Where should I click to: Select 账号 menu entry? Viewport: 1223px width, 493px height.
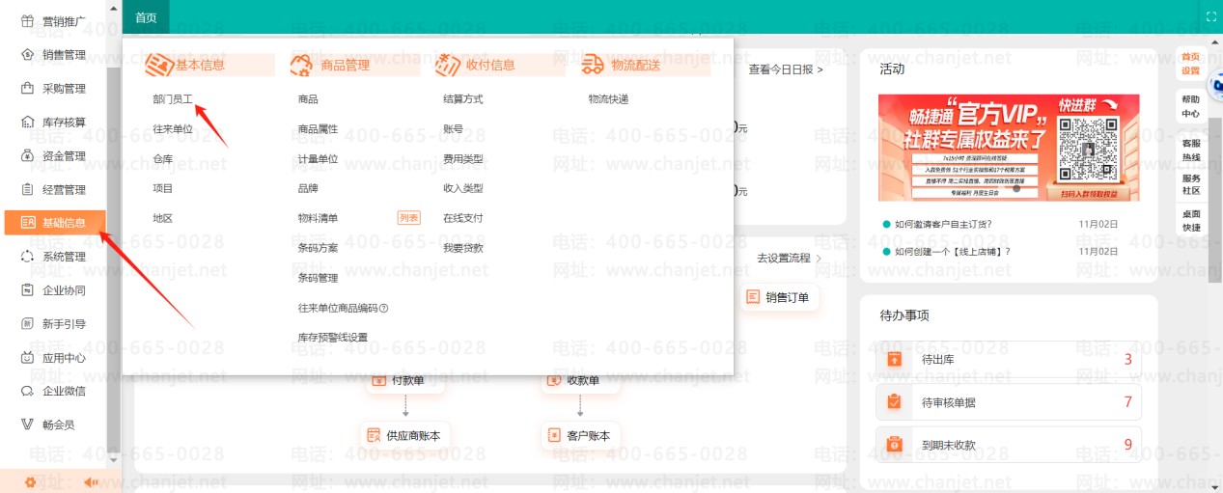pyautogui.click(x=453, y=129)
